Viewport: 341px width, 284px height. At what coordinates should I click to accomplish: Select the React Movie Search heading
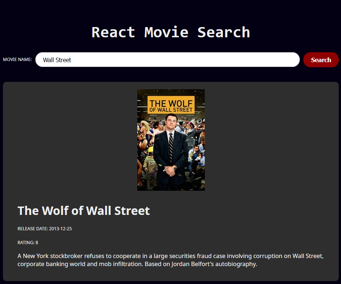tap(171, 33)
